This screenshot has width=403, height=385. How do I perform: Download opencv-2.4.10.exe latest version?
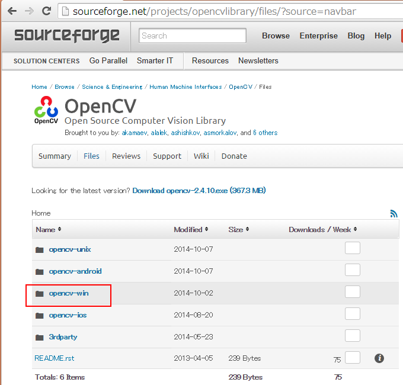pyautogui.click(x=199, y=191)
